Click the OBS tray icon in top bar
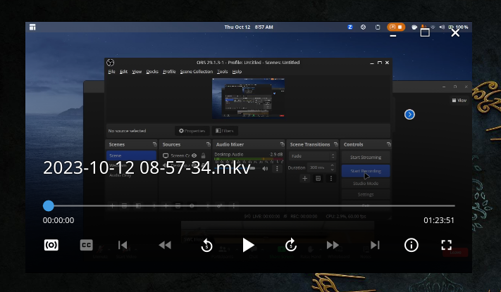This screenshot has width=501, height=292. tap(363, 27)
